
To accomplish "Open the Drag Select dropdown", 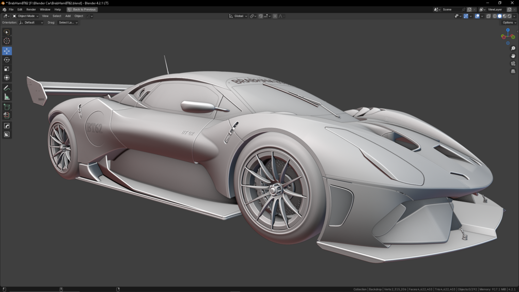I will tap(68, 23).
